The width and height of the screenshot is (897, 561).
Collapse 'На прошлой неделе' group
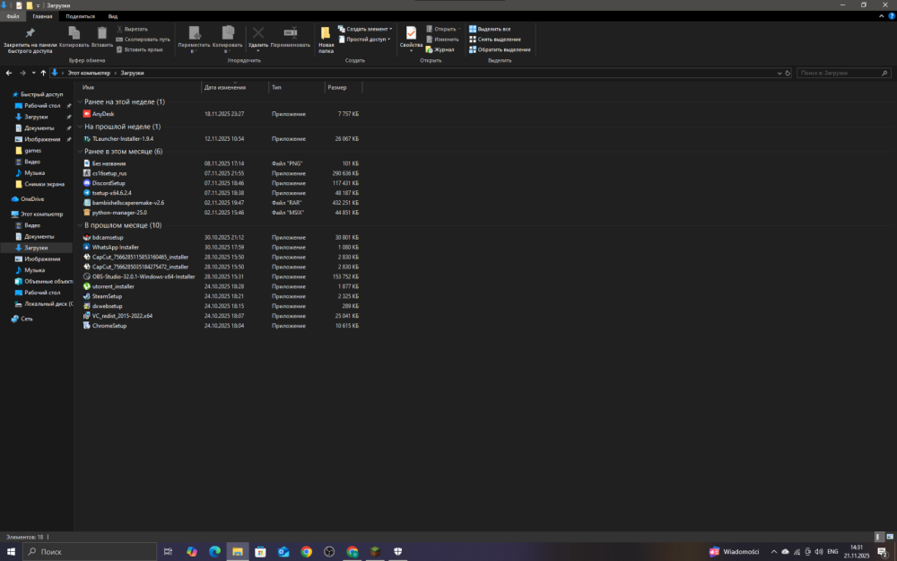(x=80, y=127)
